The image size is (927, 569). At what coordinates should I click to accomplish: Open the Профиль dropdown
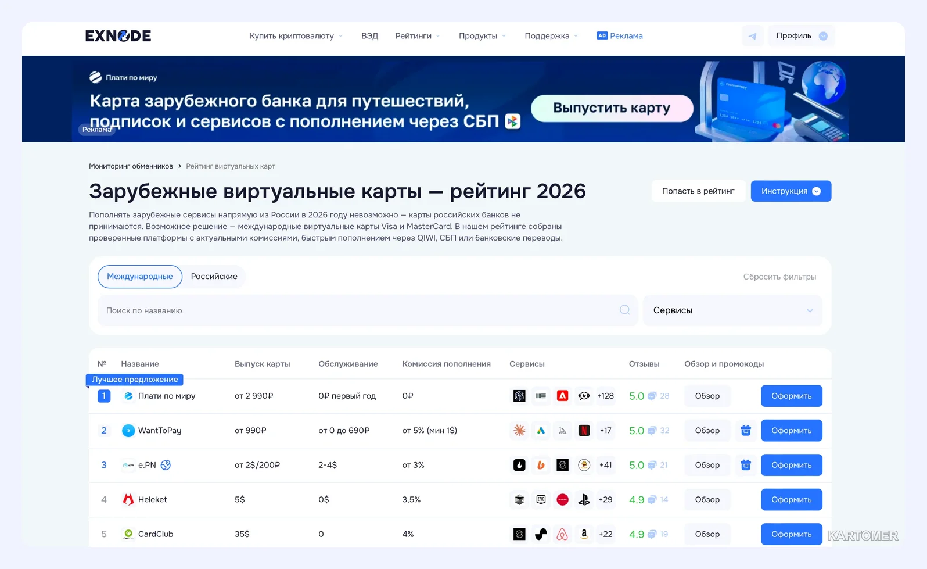[x=802, y=36]
